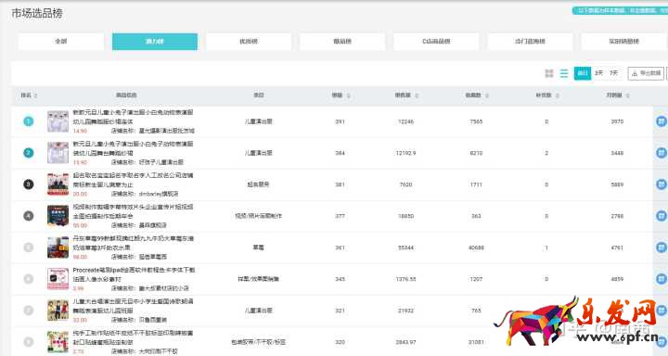This screenshot has width=668, height=356.
Task: Open the 全部 tab
Action: pyautogui.click(x=61, y=42)
